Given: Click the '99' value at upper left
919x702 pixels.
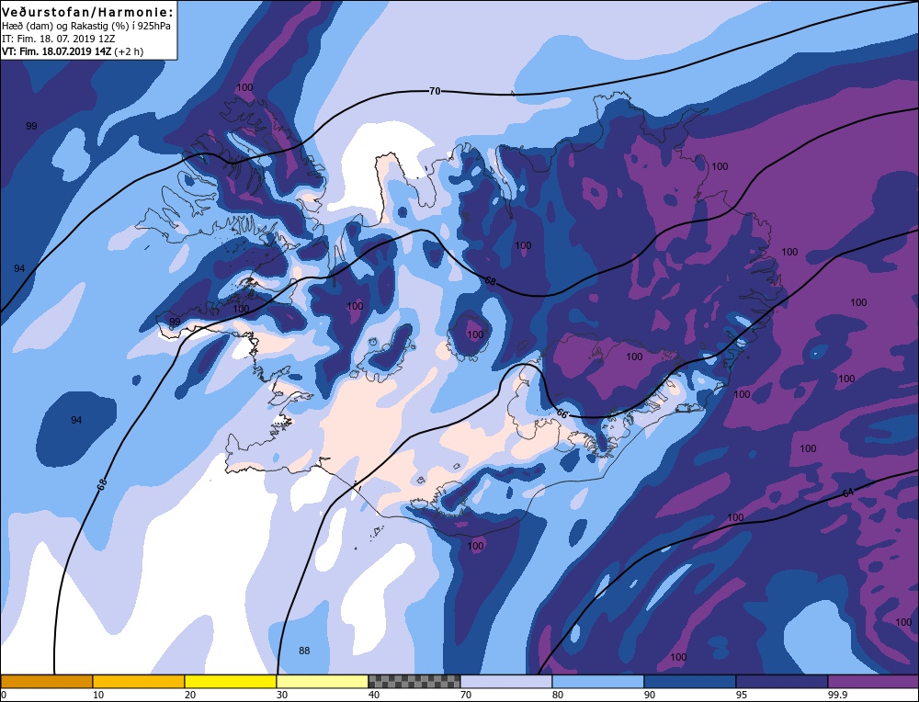Looking at the screenshot, I should click(x=31, y=126).
